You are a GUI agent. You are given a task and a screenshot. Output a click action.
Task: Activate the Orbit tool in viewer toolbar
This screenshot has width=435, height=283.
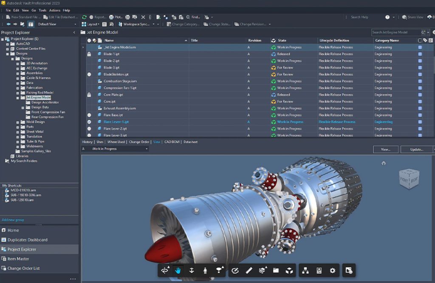165,270
